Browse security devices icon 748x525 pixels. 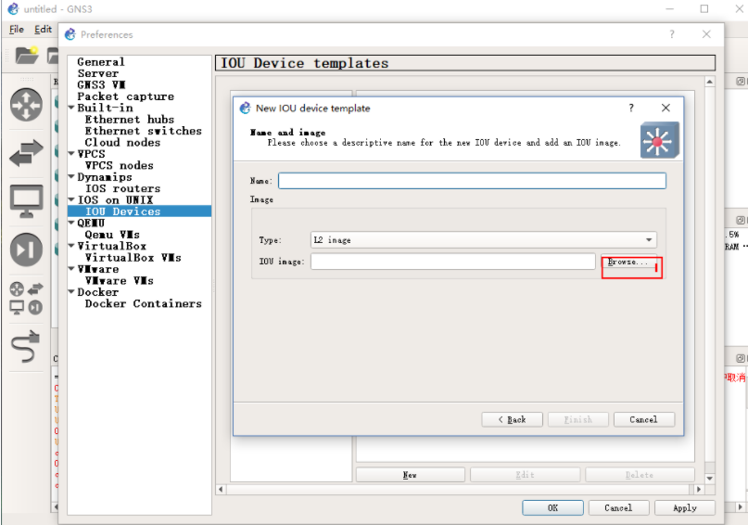(26, 249)
